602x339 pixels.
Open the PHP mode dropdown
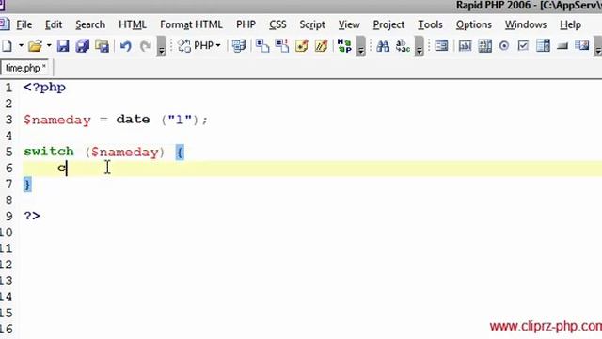coord(199,46)
